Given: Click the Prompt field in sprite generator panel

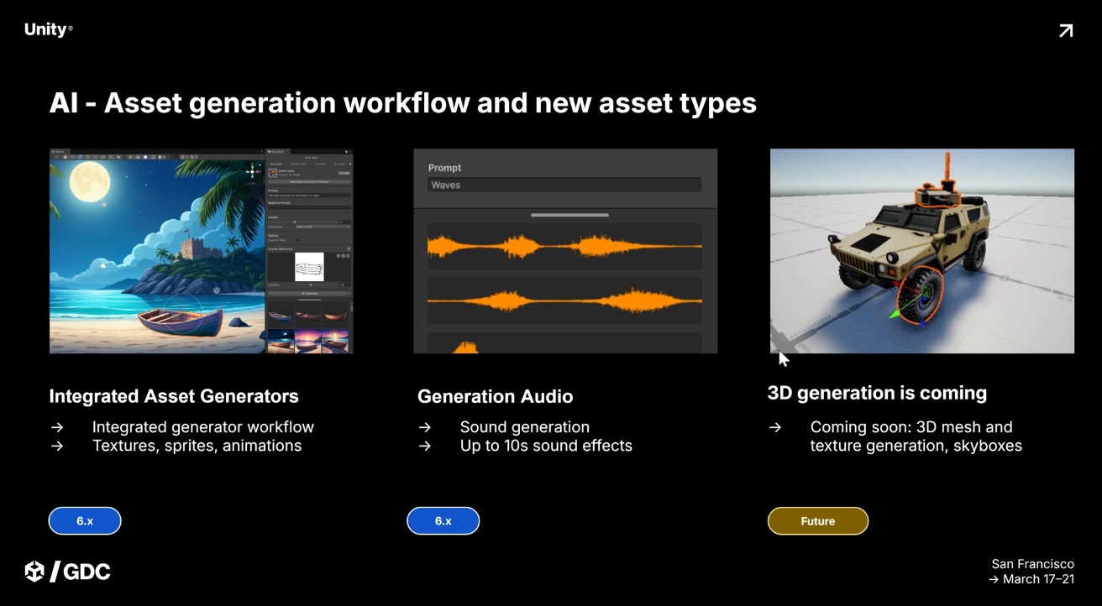Looking at the screenshot, I should (x=309, y=196).
